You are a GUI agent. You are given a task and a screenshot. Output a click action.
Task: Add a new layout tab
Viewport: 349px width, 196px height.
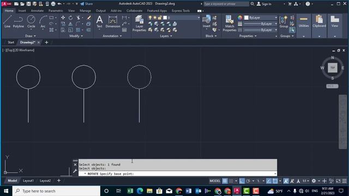pos(59,180)
